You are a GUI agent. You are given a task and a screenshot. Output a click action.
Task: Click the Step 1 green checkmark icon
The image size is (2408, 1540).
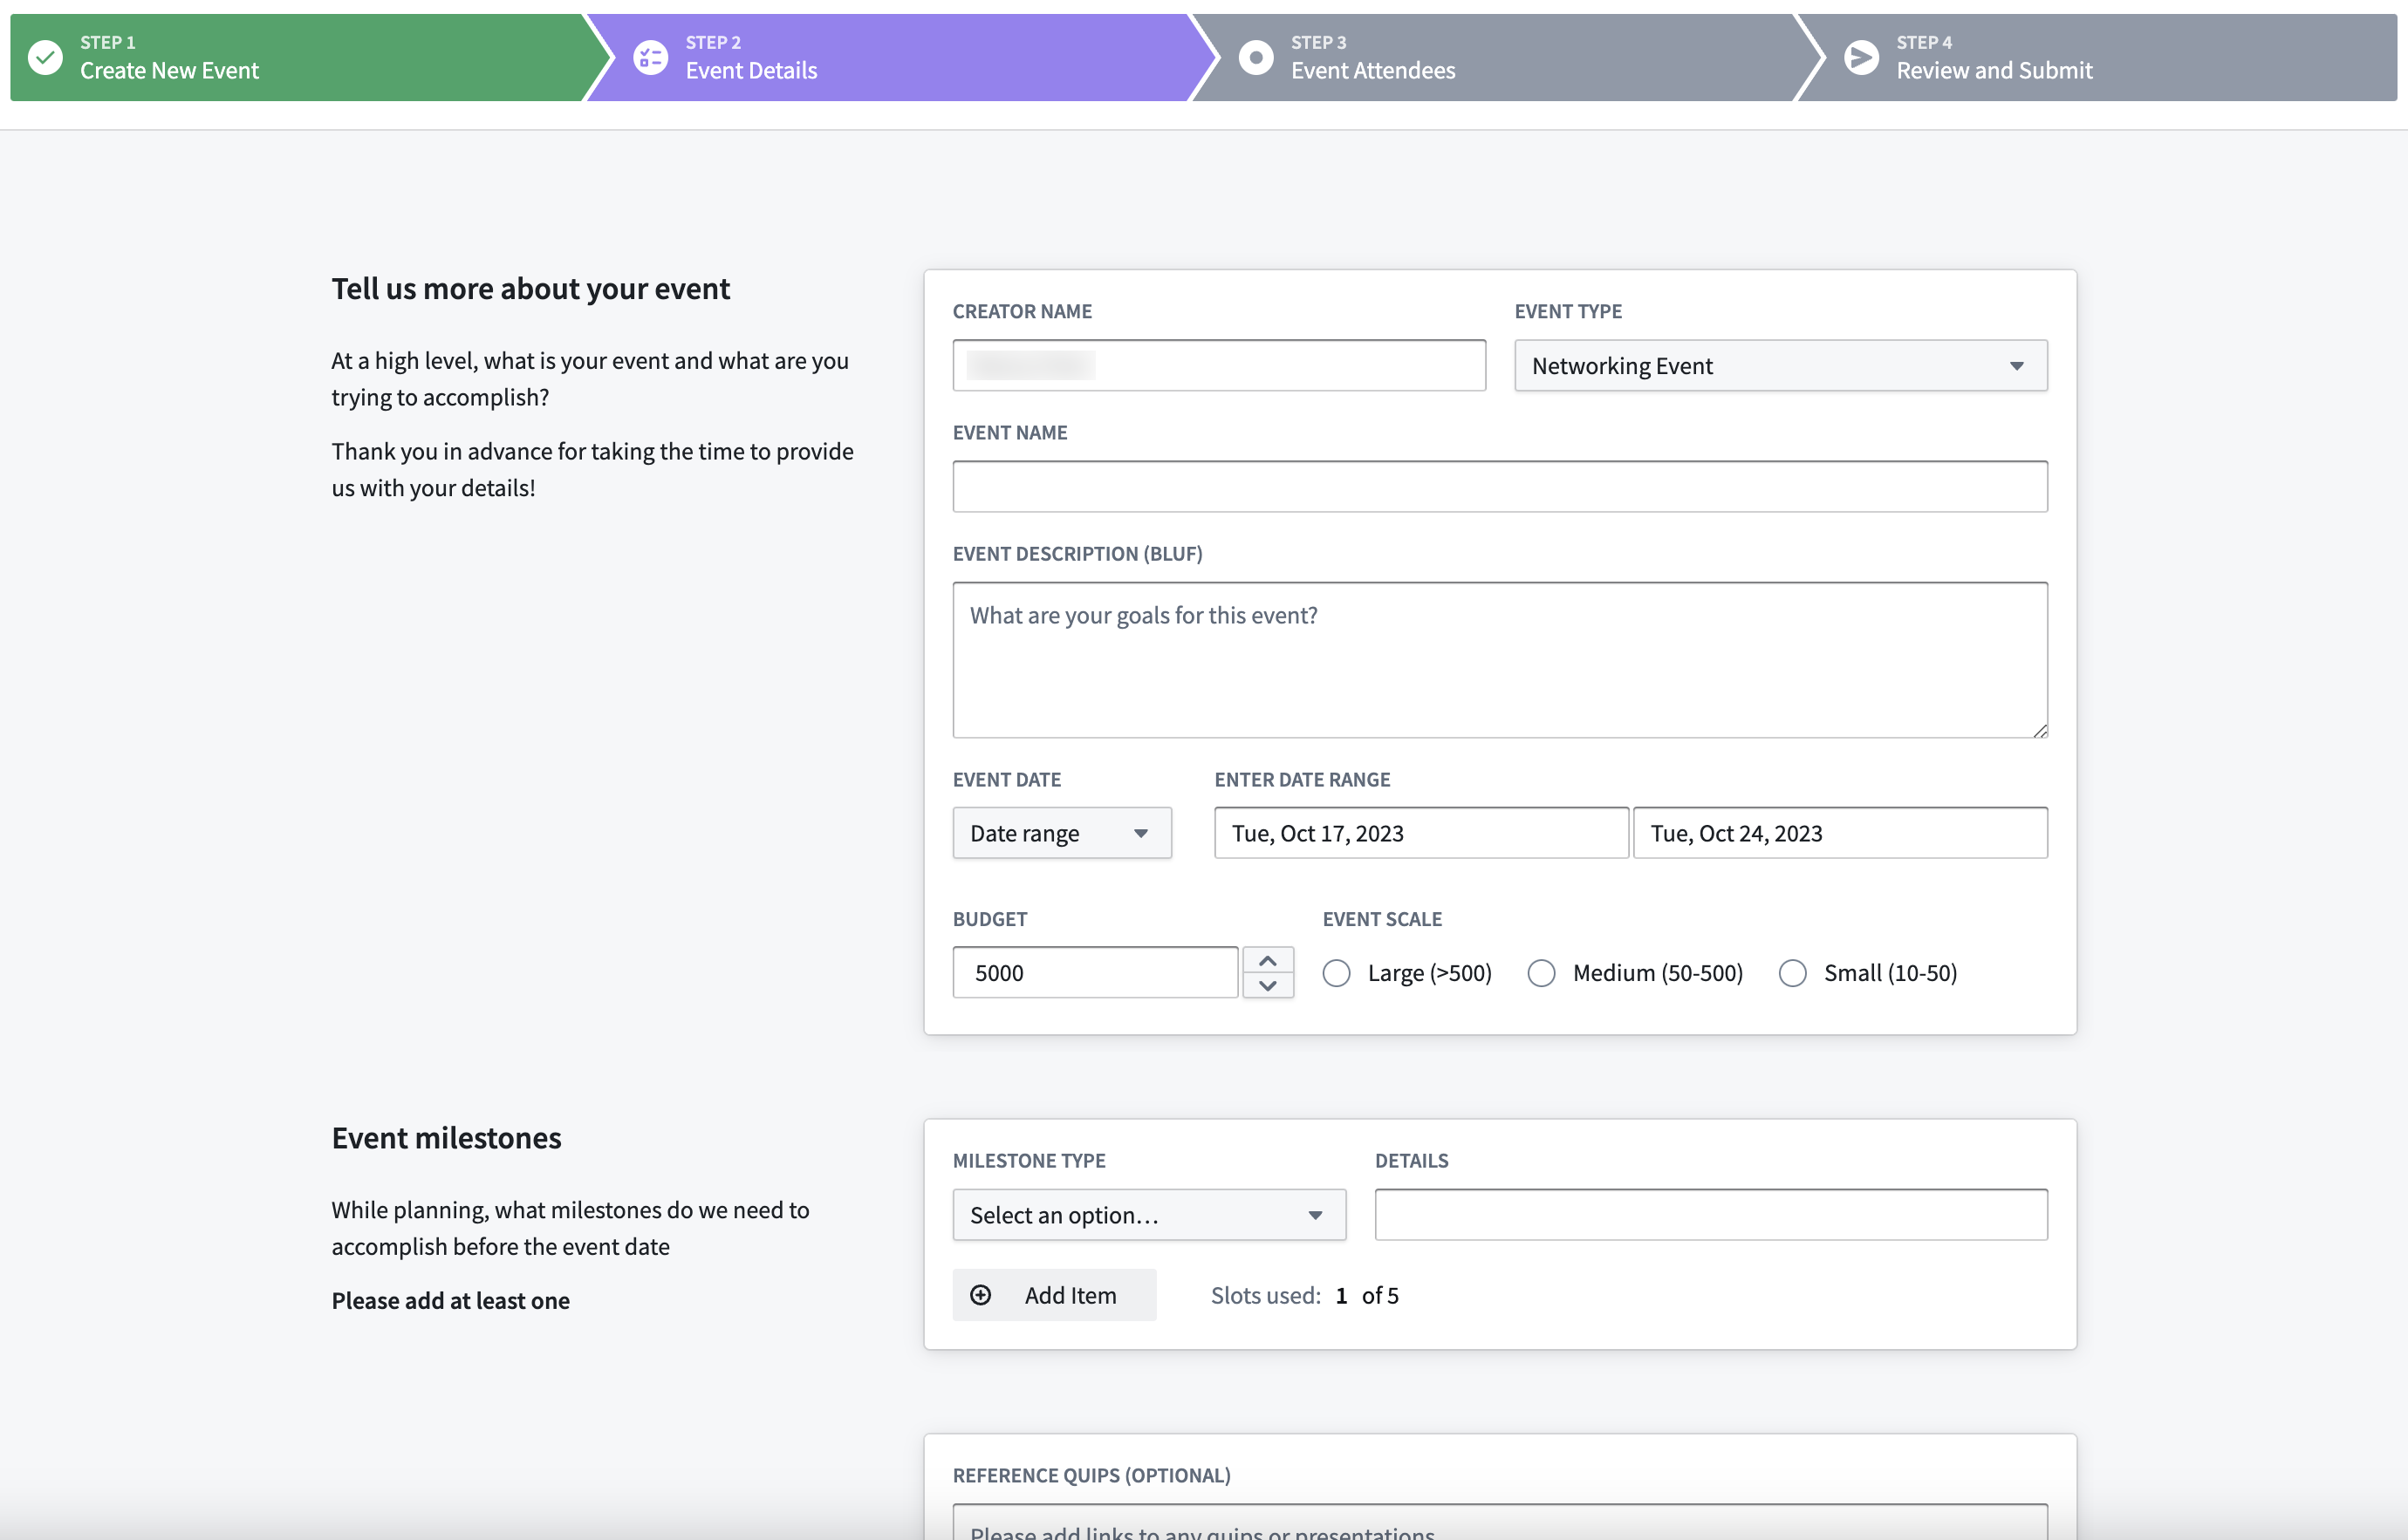(45, 57)
